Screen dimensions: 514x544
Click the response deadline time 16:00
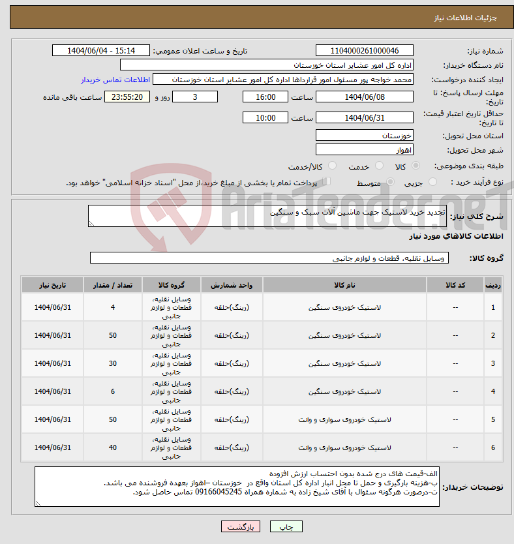265,97
